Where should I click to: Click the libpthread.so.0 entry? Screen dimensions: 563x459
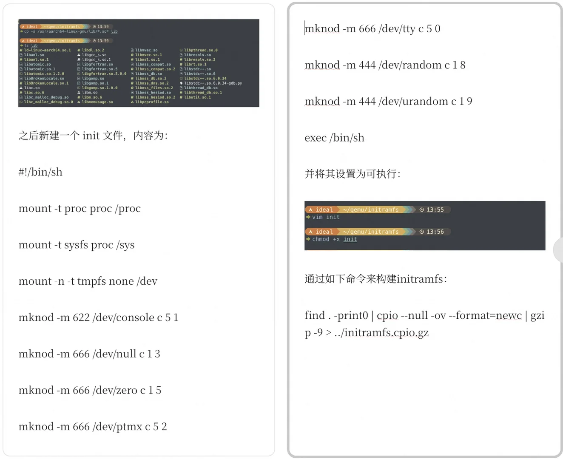pos(200,50)
